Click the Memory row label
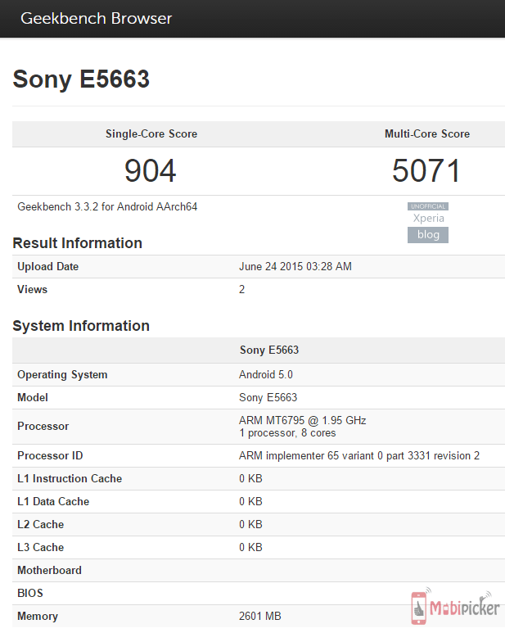505x633 pixels. (x=38, y=617)
